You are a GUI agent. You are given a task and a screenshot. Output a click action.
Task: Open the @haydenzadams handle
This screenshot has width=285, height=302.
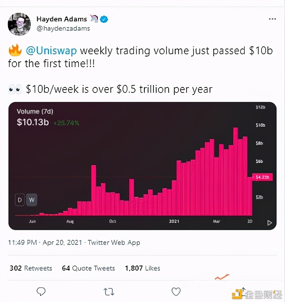coord(63,28)
